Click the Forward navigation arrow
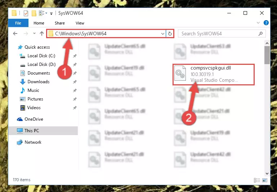The image size is (277, 192). click(26, 34)
